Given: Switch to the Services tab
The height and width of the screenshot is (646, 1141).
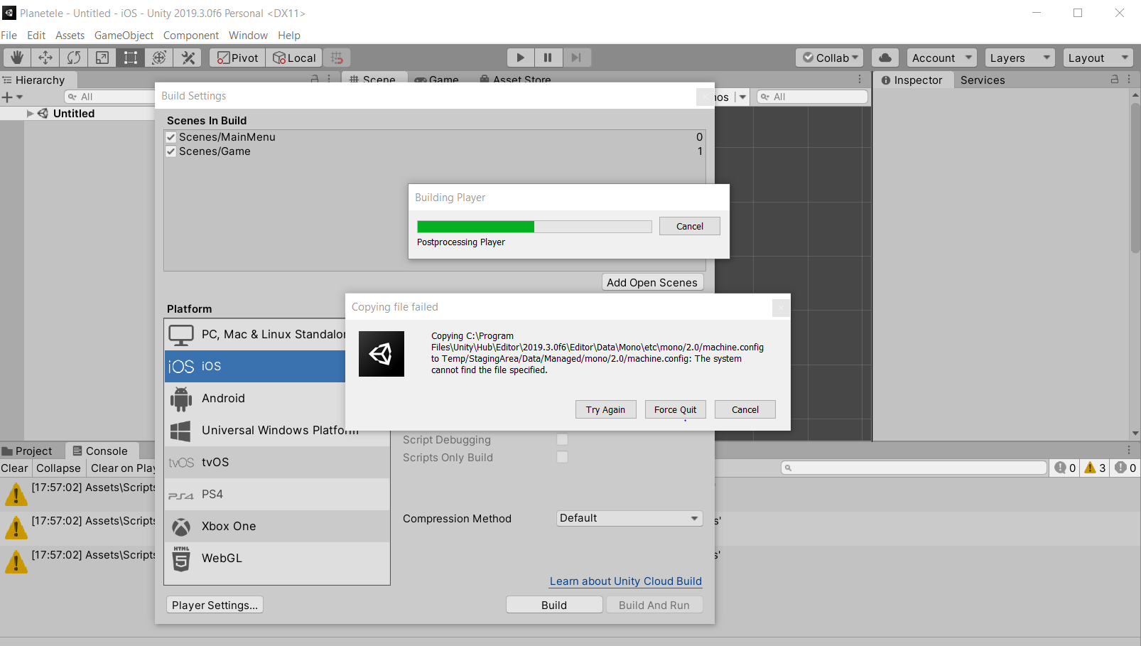Looking at the screenshot, I should click(x=983, y=80).
